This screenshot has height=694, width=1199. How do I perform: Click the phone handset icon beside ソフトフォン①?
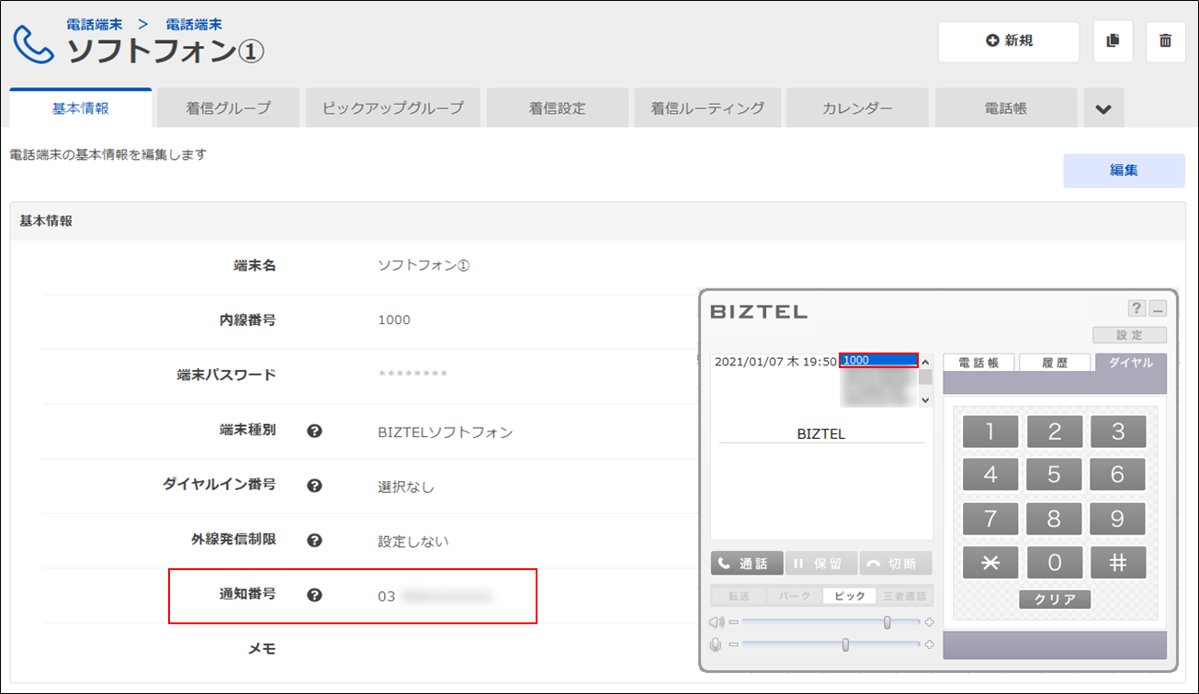coord(34,44)
